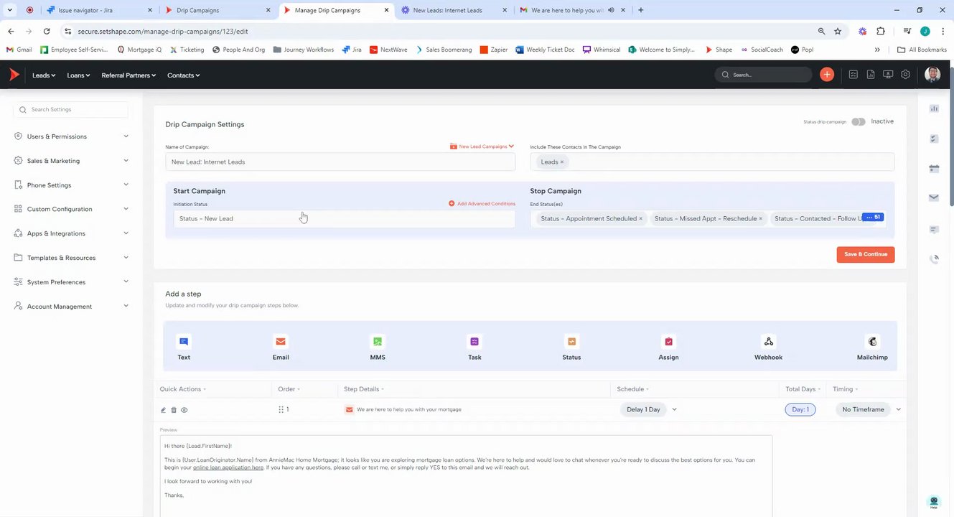Image resolution: width=954 pixels, height=517 pixels.
Task: Open the tasks checklist icon in right sidebar
Action: (x=934, y=139)
